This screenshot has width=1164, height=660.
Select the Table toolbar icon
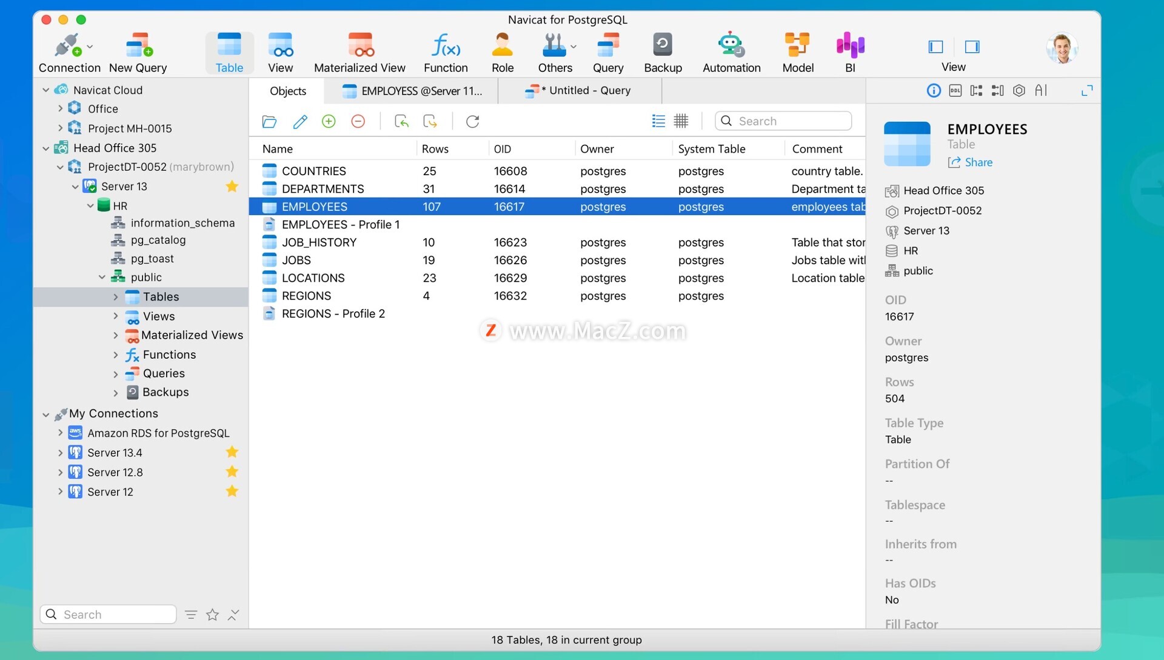pyautogui.click(x=229, y=52)
